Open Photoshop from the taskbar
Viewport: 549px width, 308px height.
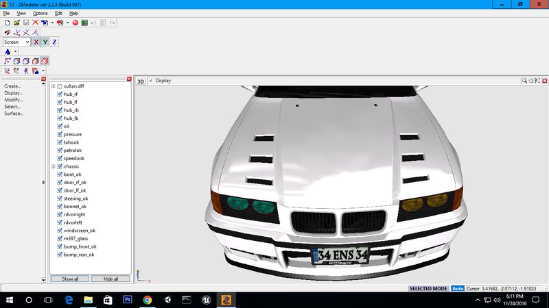click(128, 300)
